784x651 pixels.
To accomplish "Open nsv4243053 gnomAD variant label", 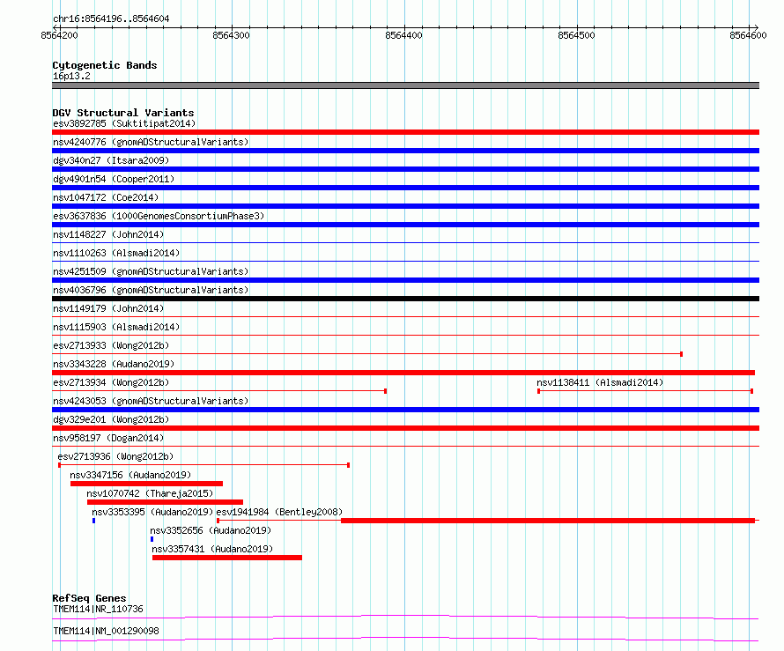I will tap(151, 401).
